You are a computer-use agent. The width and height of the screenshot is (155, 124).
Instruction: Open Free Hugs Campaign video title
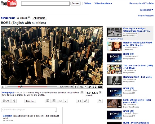(137, 30)
